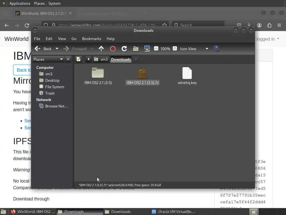Switch to WinWorld Firefox taskbar entry
The image size is (286, 215).
(33, 212)
